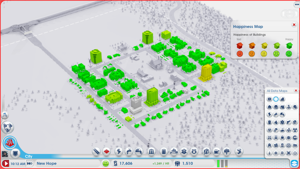300x169 pixels.
Task: Open the Power menu lightning icon in toolbar
Action: click(119, 151)
